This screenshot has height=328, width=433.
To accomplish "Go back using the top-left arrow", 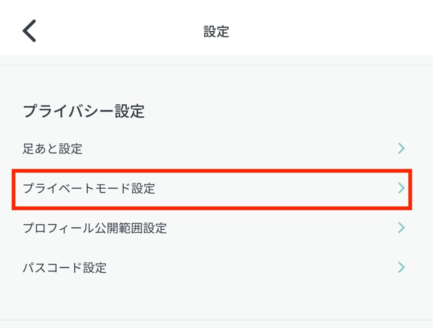I will tap(29, 31).
